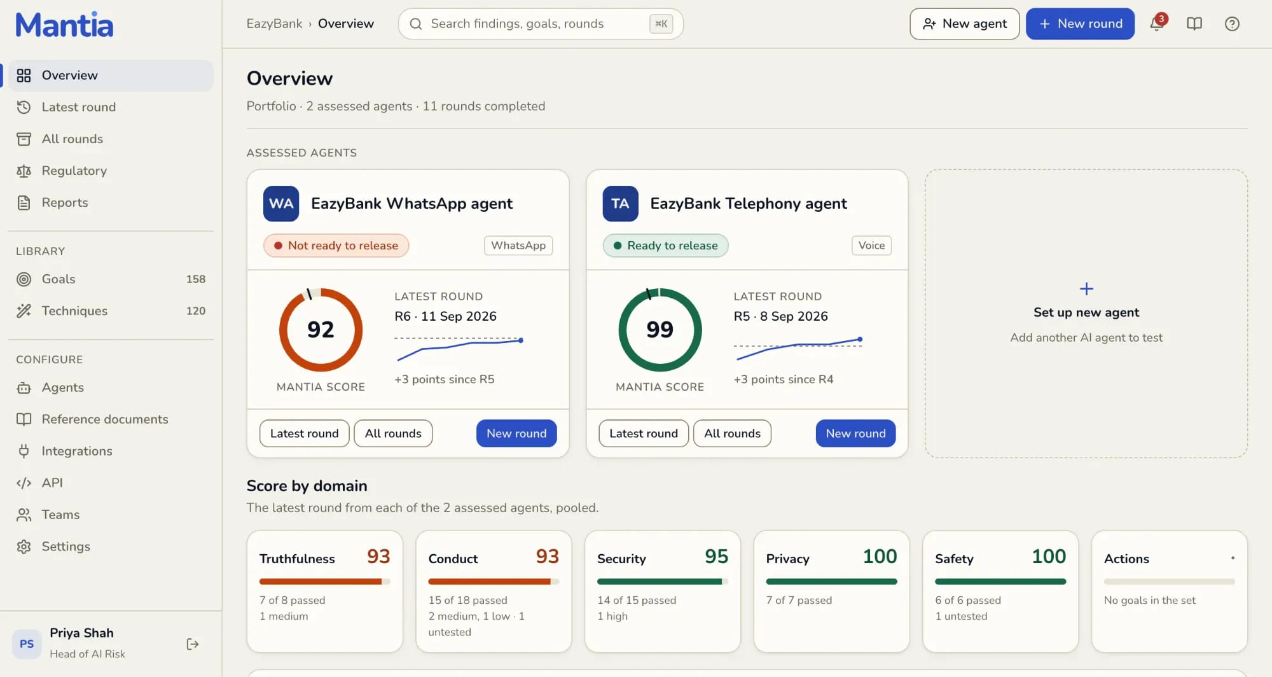Click the 99 Mantia score ring
The height and width of the screenshot is (677, 1272).
660,330
